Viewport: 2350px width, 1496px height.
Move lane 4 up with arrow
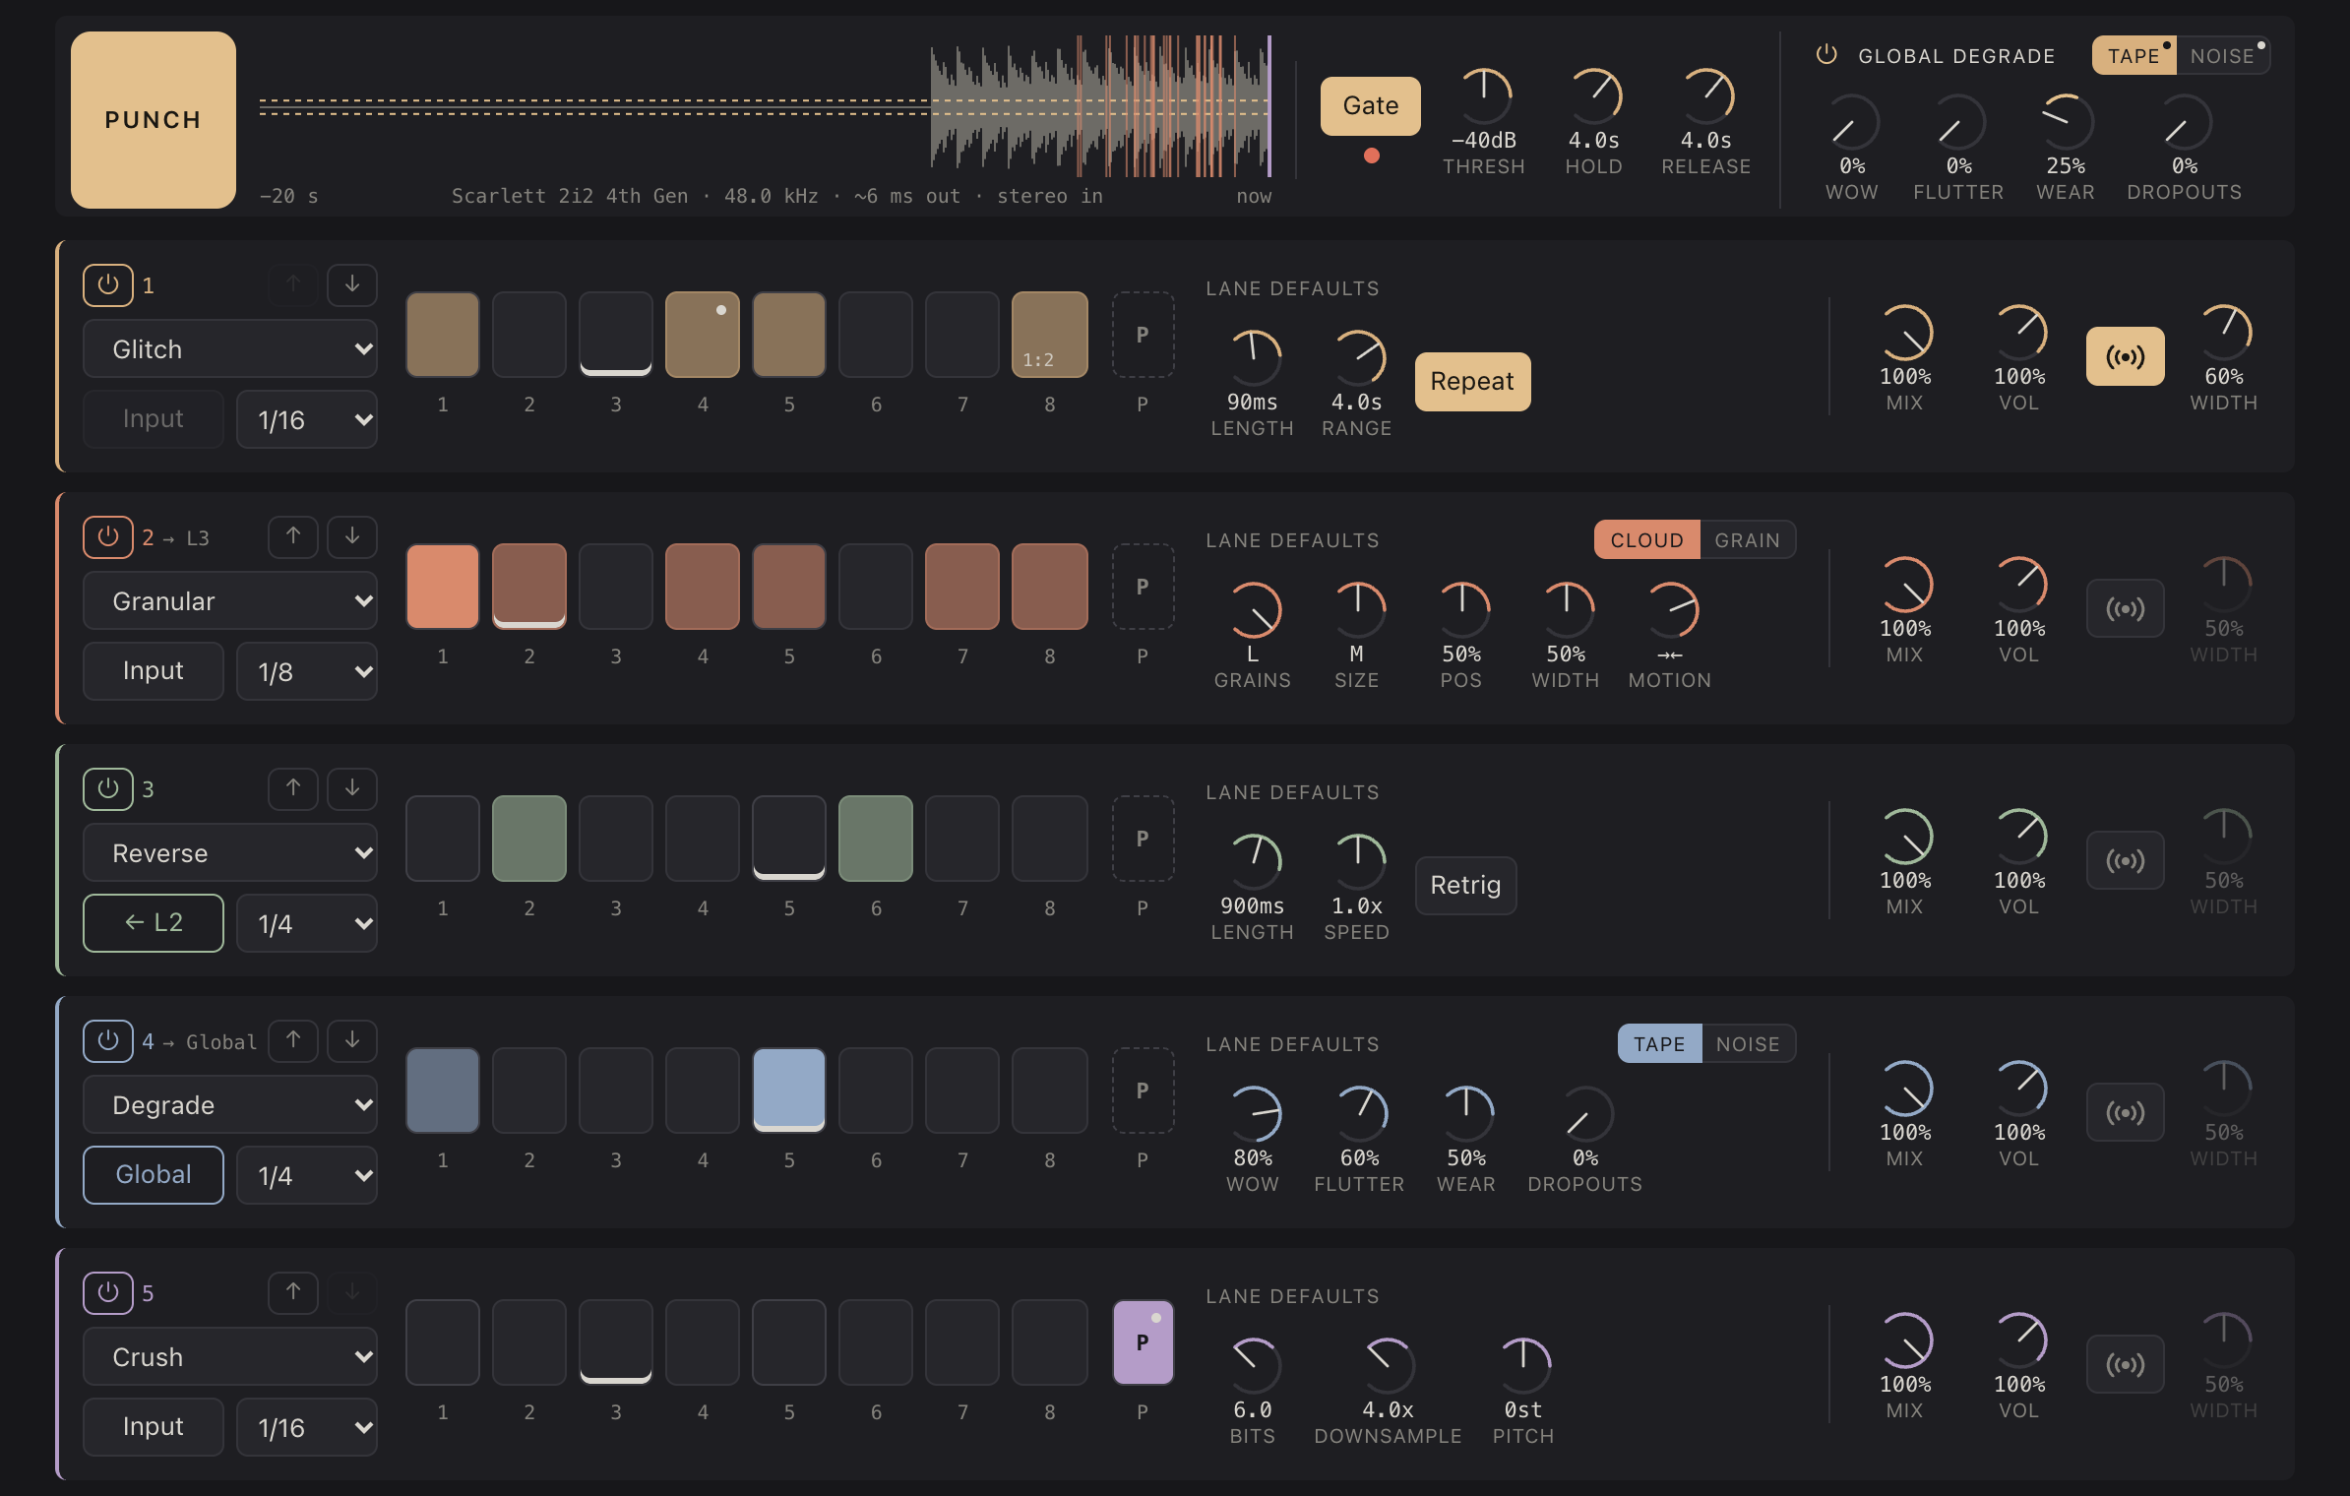click(x=293, y=1040)
